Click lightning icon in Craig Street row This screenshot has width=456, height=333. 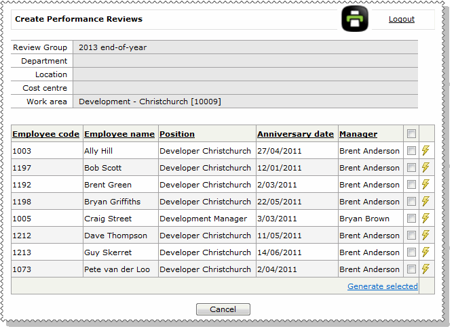point(425,218)
